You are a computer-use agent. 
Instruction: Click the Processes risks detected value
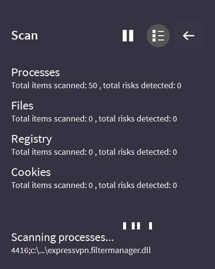pyautogui.click(x=179, y=85)
